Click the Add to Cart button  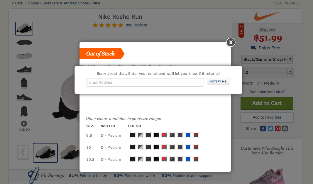coord(267,103)
